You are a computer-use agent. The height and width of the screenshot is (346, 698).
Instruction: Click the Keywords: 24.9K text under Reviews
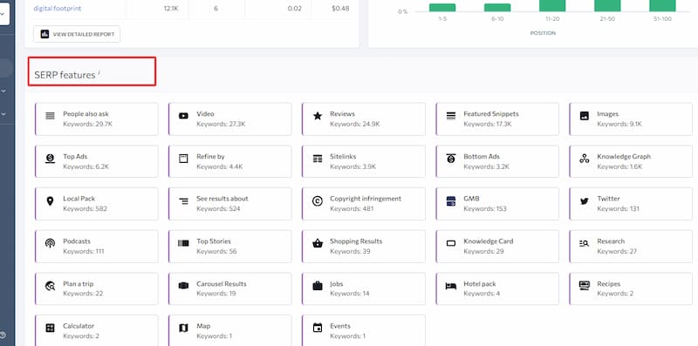355,124
